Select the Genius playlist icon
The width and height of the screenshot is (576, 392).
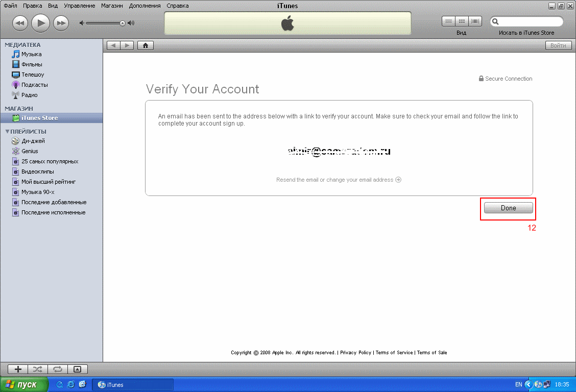(16, 151)
